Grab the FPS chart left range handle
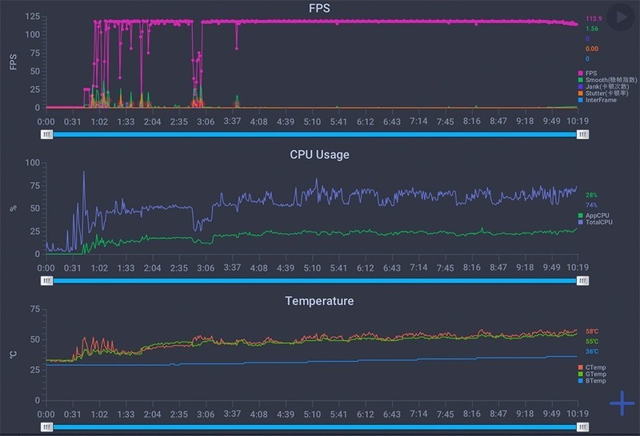Viewport: 640px width, 436px height. click(47, 134)
